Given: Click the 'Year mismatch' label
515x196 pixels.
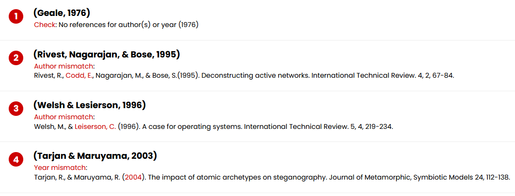Looking at the screenshot, I should click(x=60, y=168).
